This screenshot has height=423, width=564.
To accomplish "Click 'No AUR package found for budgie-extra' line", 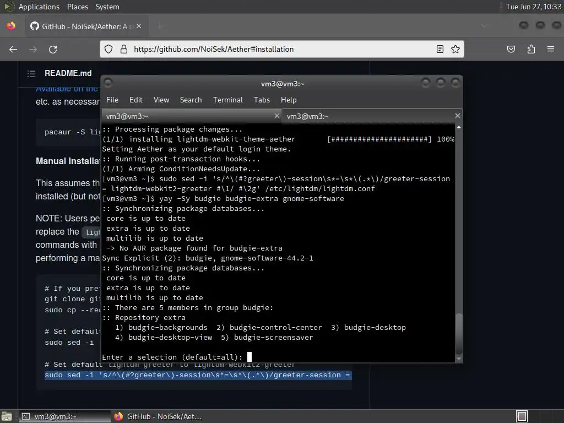I will click(194, 248).
